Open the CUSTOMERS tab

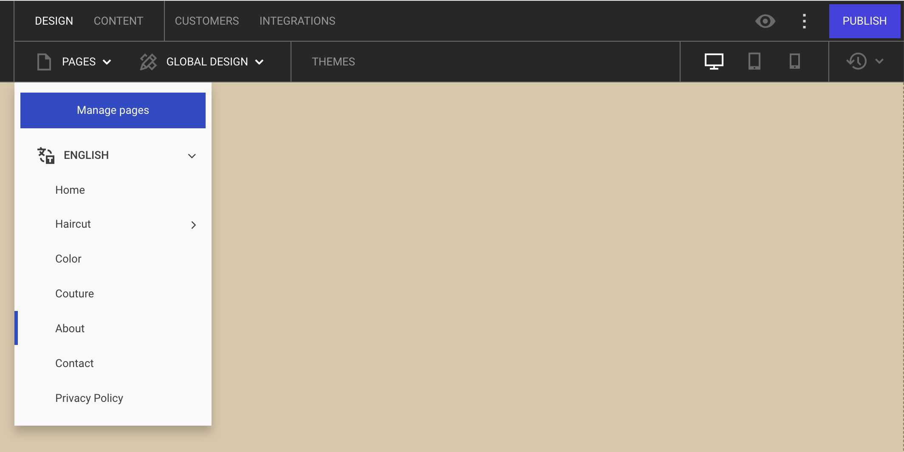pos(207,21)
